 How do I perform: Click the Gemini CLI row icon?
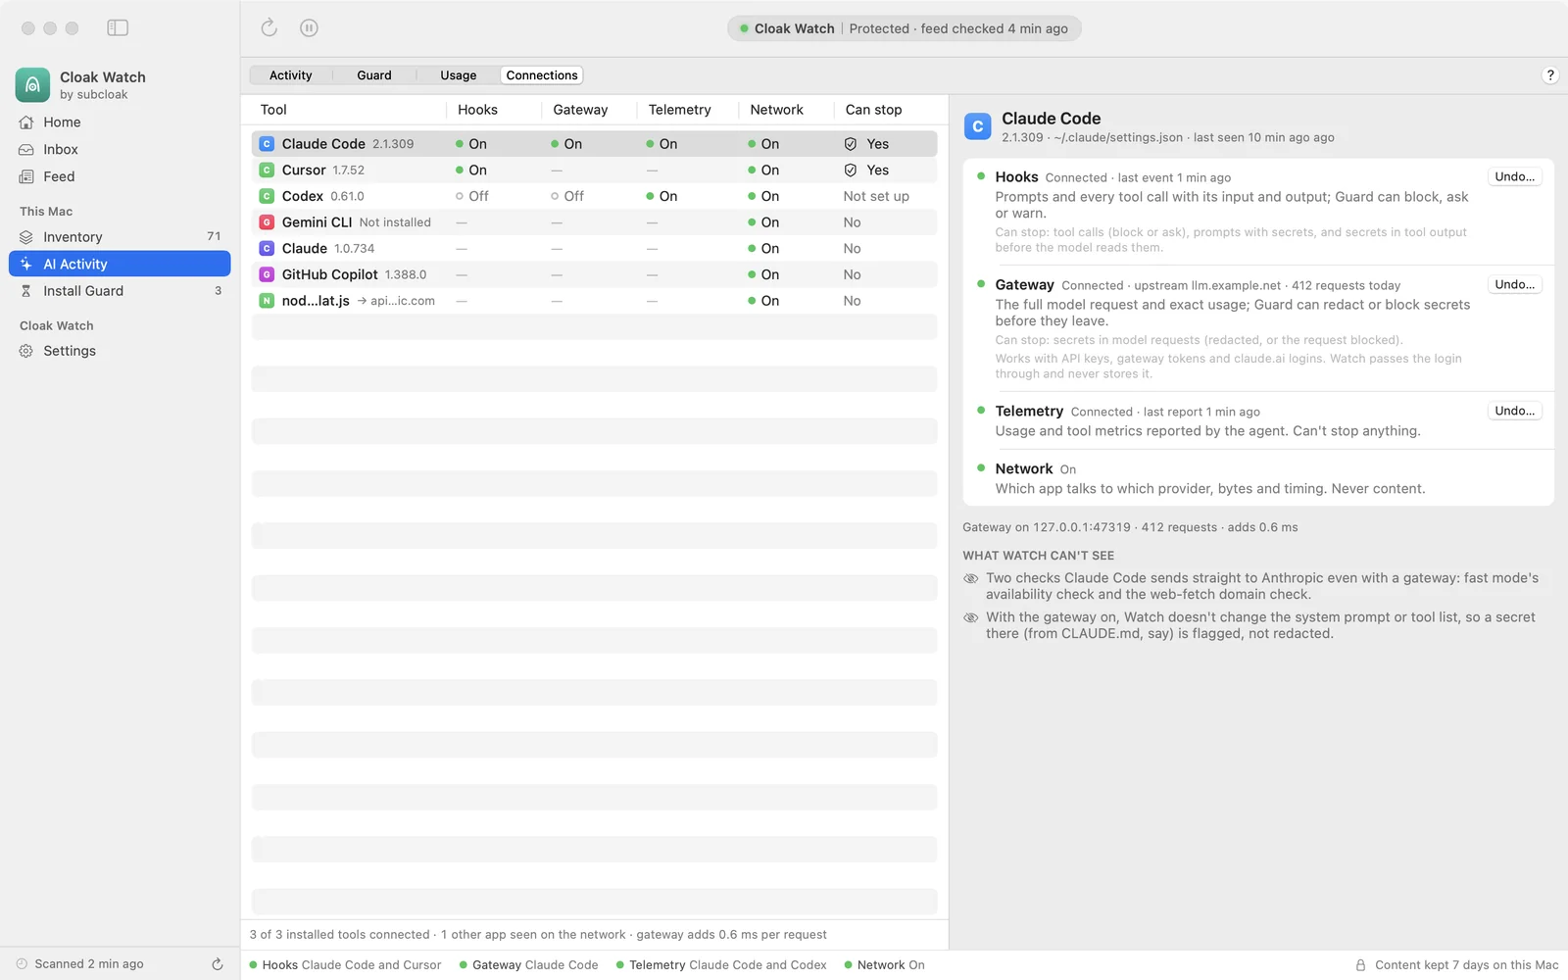[x=267, y=222]
